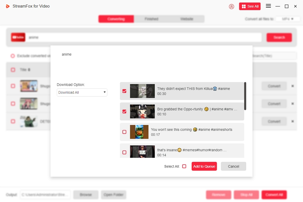This screenshot has height=202, width=303.
Task: Toggle the Title header checkbox
Action: (13, 70)
